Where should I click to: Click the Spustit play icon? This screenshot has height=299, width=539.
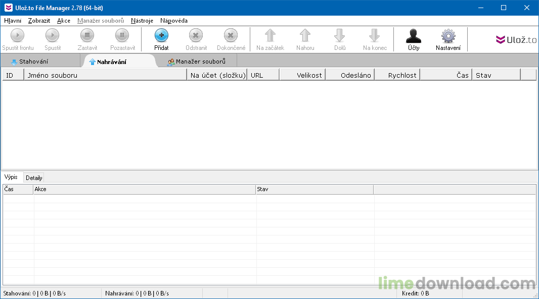click(x=53, y=35)
